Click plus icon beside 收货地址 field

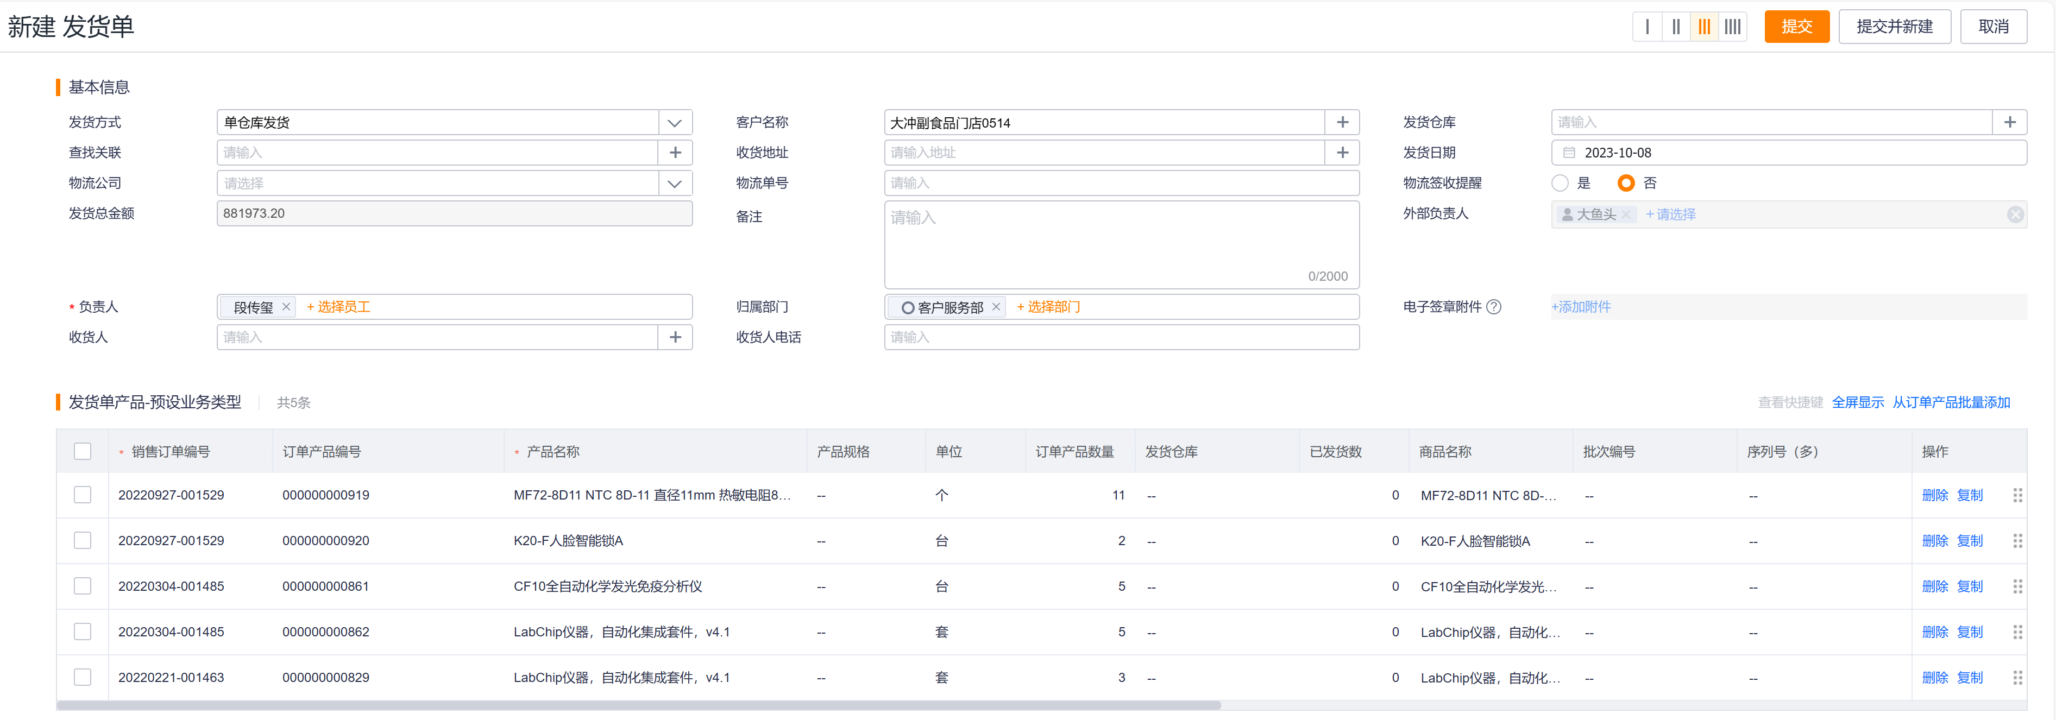point(1342,153)
